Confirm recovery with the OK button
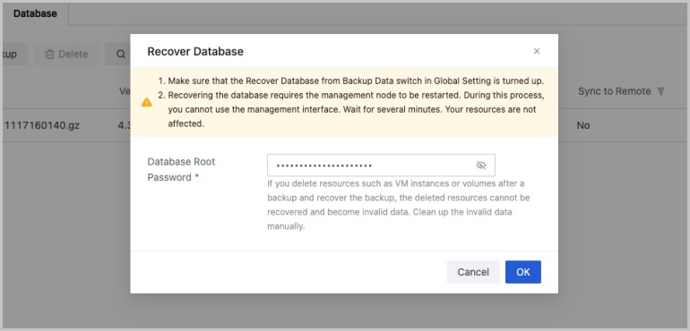Image resolution: width=690 pixels, height=331 pixels. [x=523, y=272]
